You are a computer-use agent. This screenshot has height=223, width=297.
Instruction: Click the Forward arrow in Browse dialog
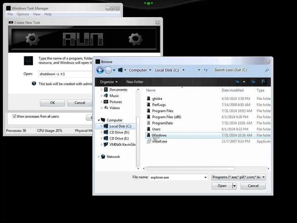[108, 70]
